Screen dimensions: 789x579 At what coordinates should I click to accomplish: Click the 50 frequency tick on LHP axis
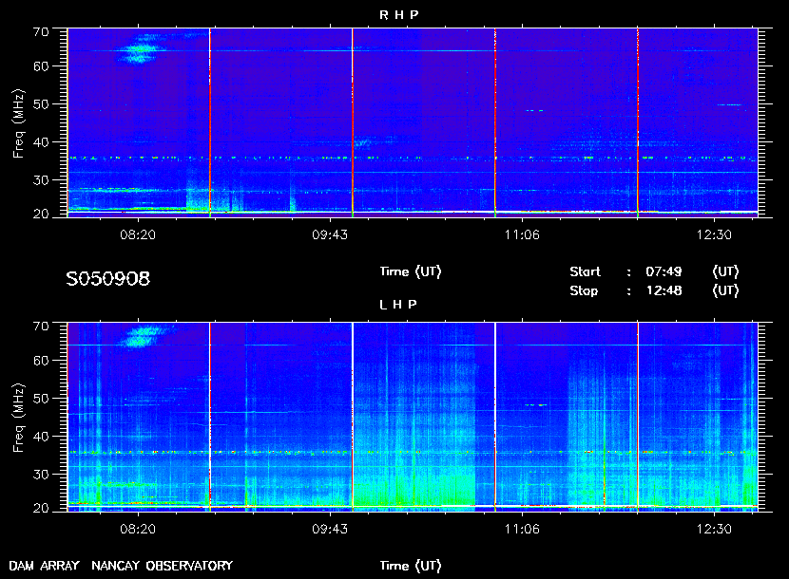click(41, 399)
